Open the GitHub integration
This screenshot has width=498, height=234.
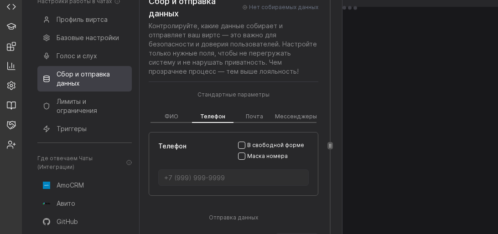tap(67, 222)
